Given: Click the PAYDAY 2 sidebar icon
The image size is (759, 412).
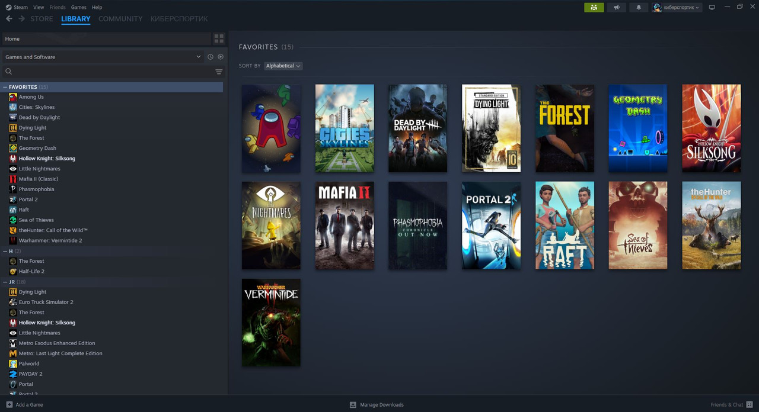Looking at the screenshot, I should coord(13,374).
